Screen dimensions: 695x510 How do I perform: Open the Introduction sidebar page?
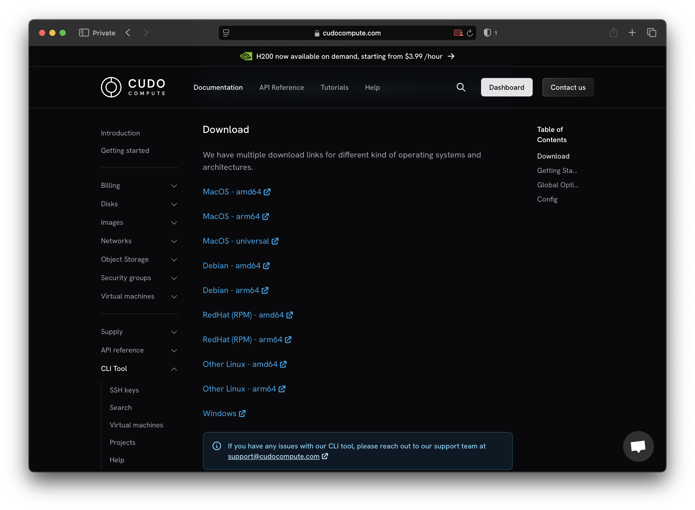[120, 133]
